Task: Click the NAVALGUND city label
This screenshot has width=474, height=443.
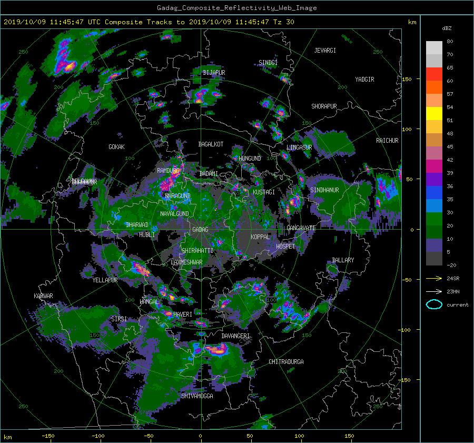Action: coord(174,214)
